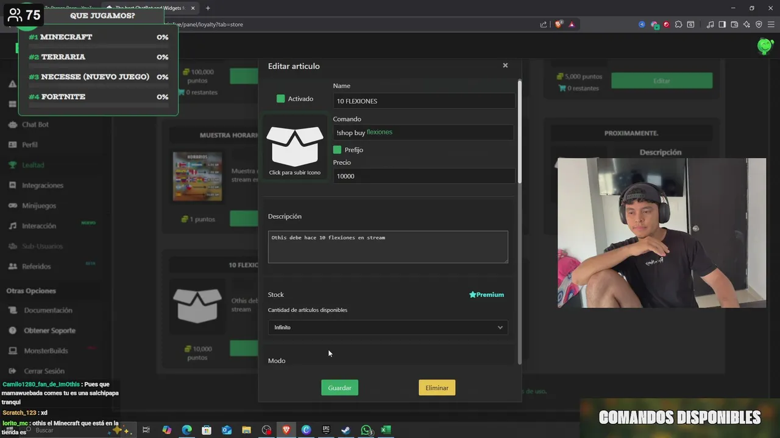The height and width of the screenshot is (438, 780).
Task: Click the Brave browser taskbar icon
Action: tap(286, 430)
